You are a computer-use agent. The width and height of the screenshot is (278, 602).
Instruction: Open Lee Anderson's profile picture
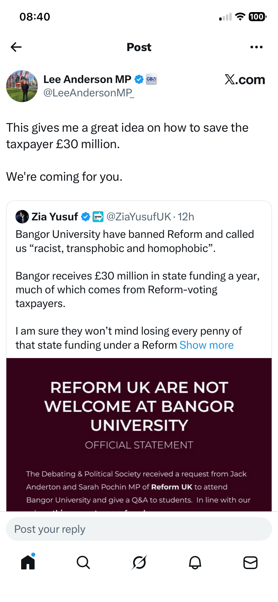(x=22, y=86)
